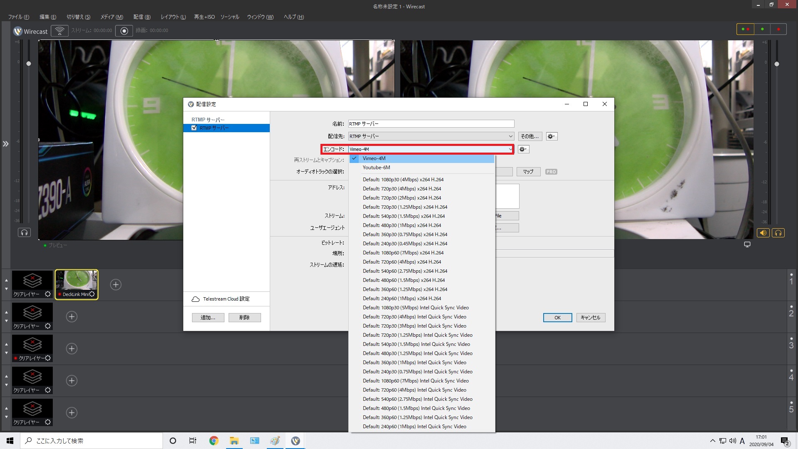This screenshot has width=798, height=449.
Task: Mute the live output speaker icon
Action: pos(763,233)
